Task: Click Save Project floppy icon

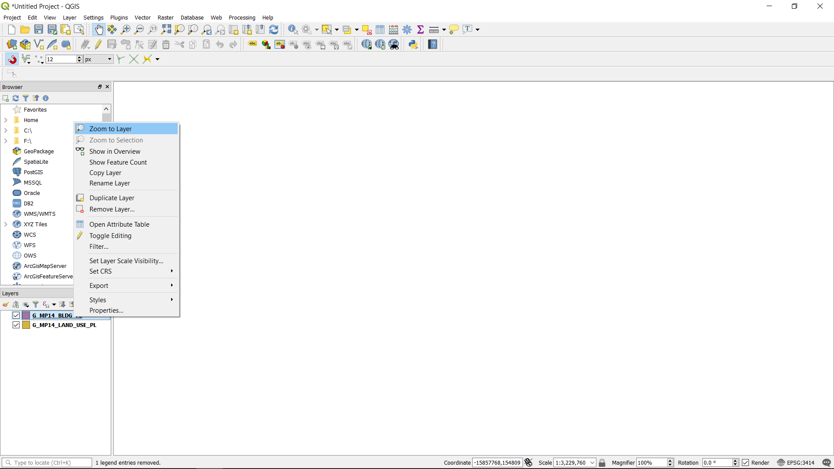Action: [39, 30]
